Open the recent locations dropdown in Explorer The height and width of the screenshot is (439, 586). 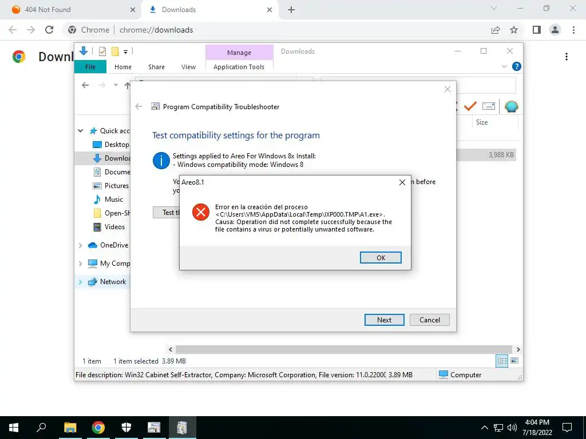[x=116, y=85]
